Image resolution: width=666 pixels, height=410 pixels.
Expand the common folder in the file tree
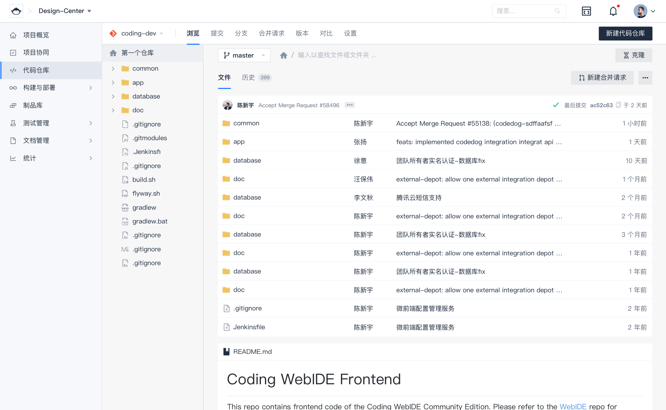coord(113,68)
